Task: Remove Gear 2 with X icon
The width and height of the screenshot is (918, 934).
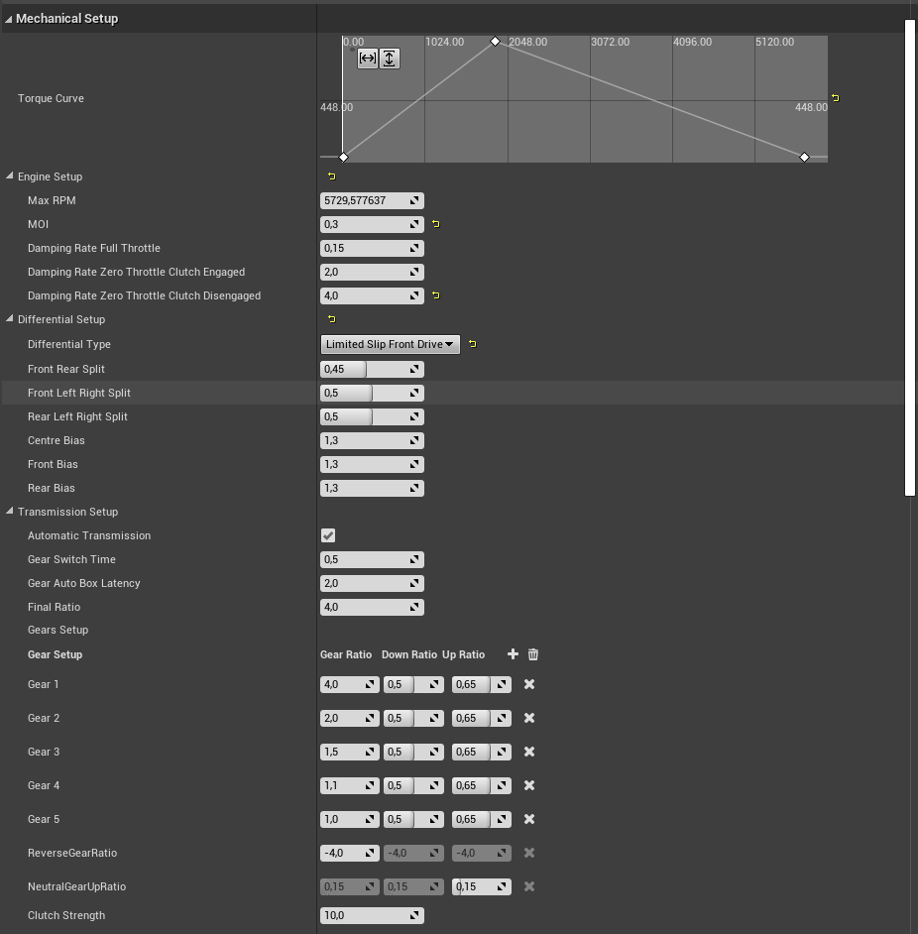Action: (x=529, y=718)
